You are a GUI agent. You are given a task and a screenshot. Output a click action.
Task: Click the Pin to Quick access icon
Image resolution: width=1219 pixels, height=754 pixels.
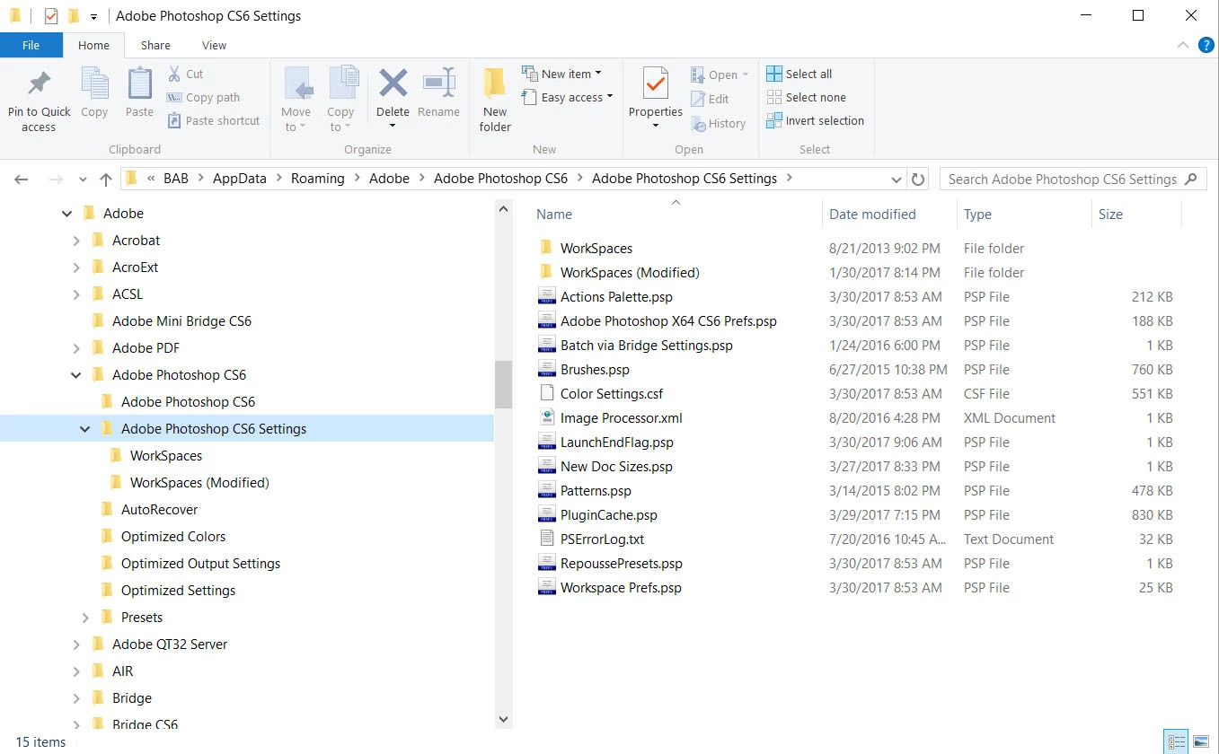(39, 83)
